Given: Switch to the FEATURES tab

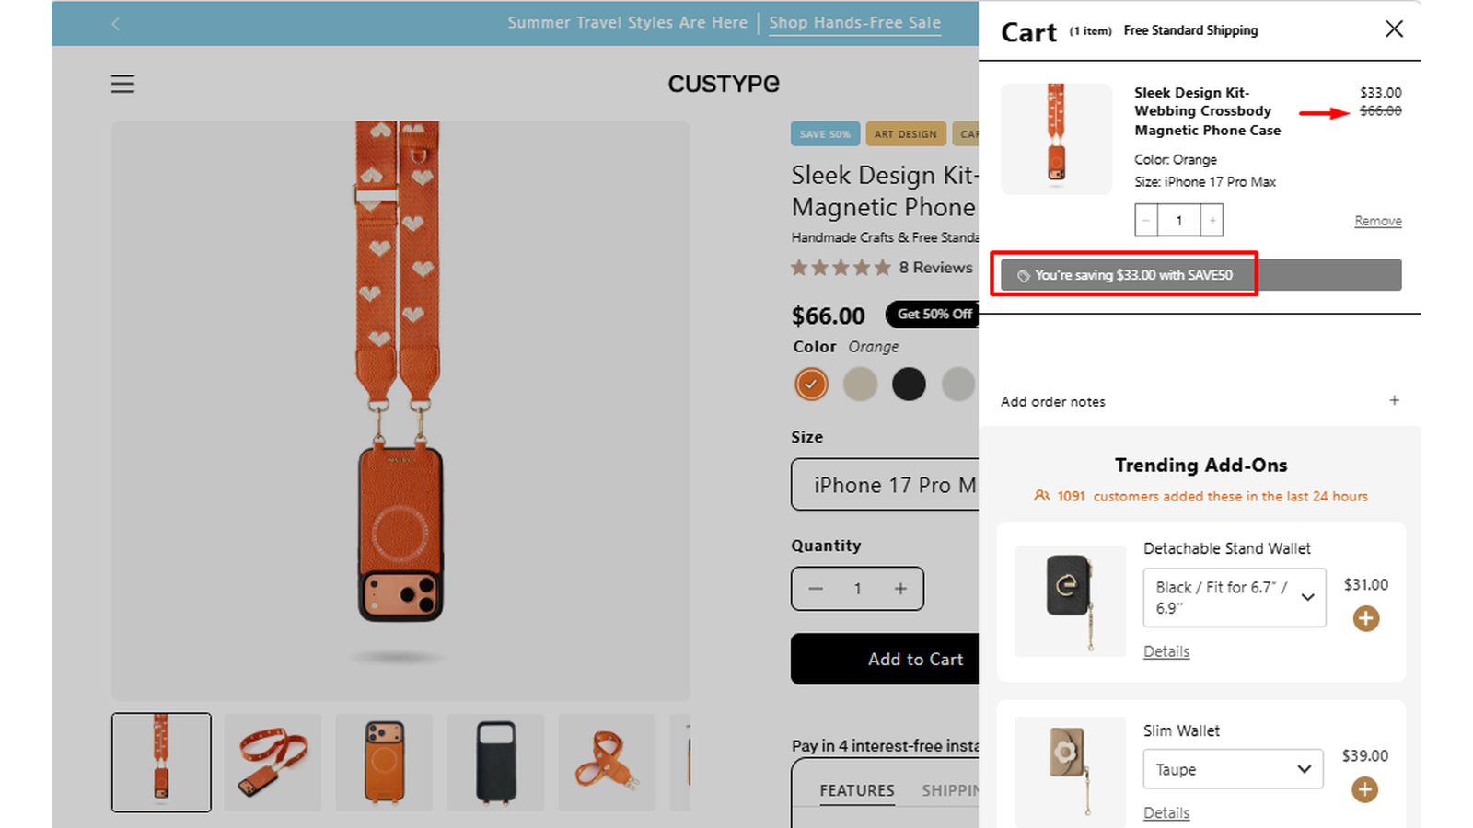Looking at the screenshot, I should pyautogui.click(x=857, y=790).
